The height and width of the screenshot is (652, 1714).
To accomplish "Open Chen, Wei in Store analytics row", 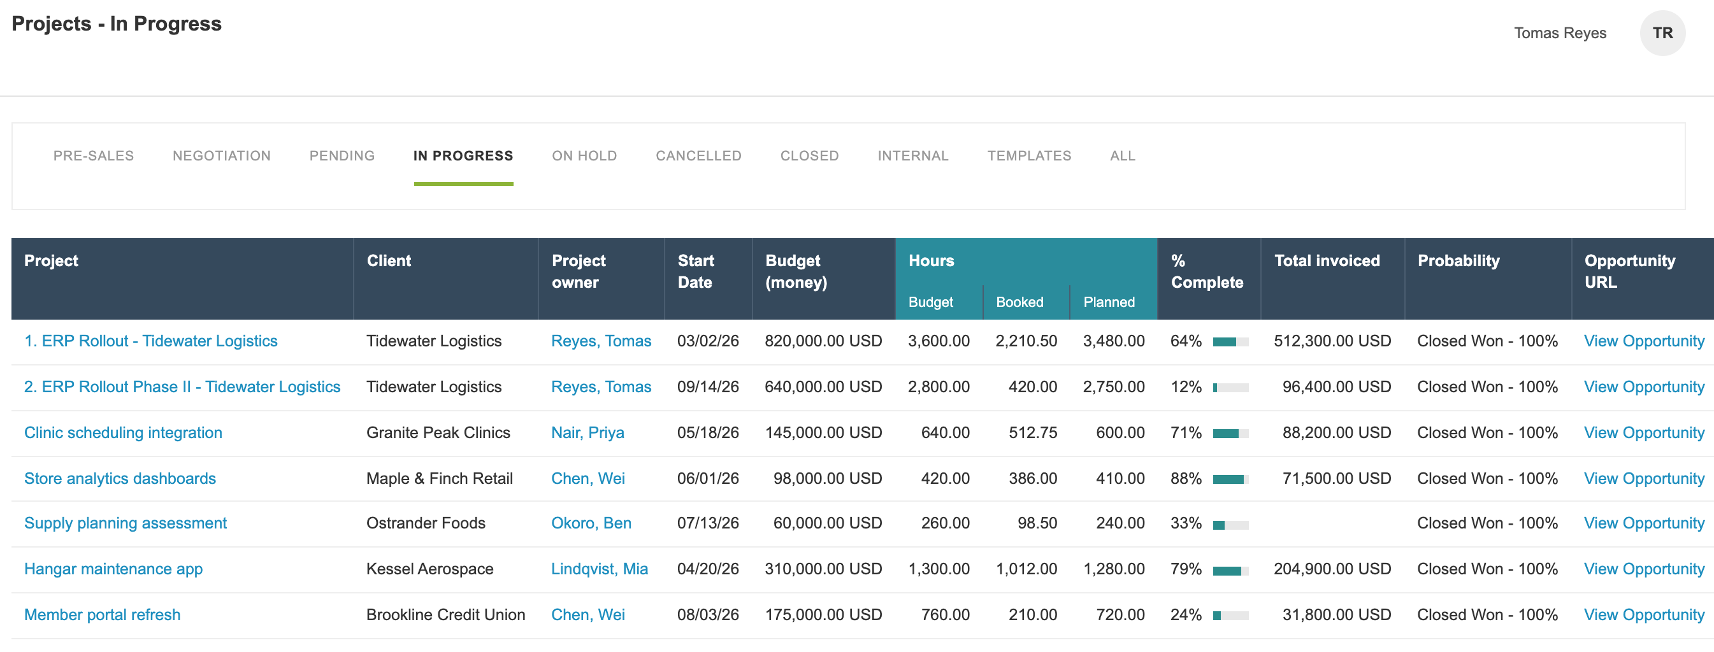I will pyautogui.click(x=588, y=479).
